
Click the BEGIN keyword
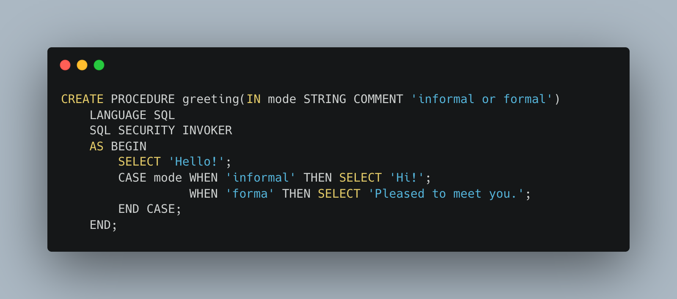[x=129, y=147]
